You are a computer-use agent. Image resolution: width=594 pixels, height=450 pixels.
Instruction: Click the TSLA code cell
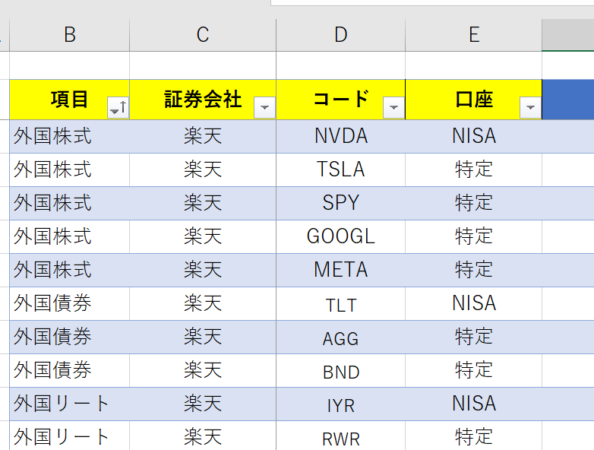(x=340, y=170)
